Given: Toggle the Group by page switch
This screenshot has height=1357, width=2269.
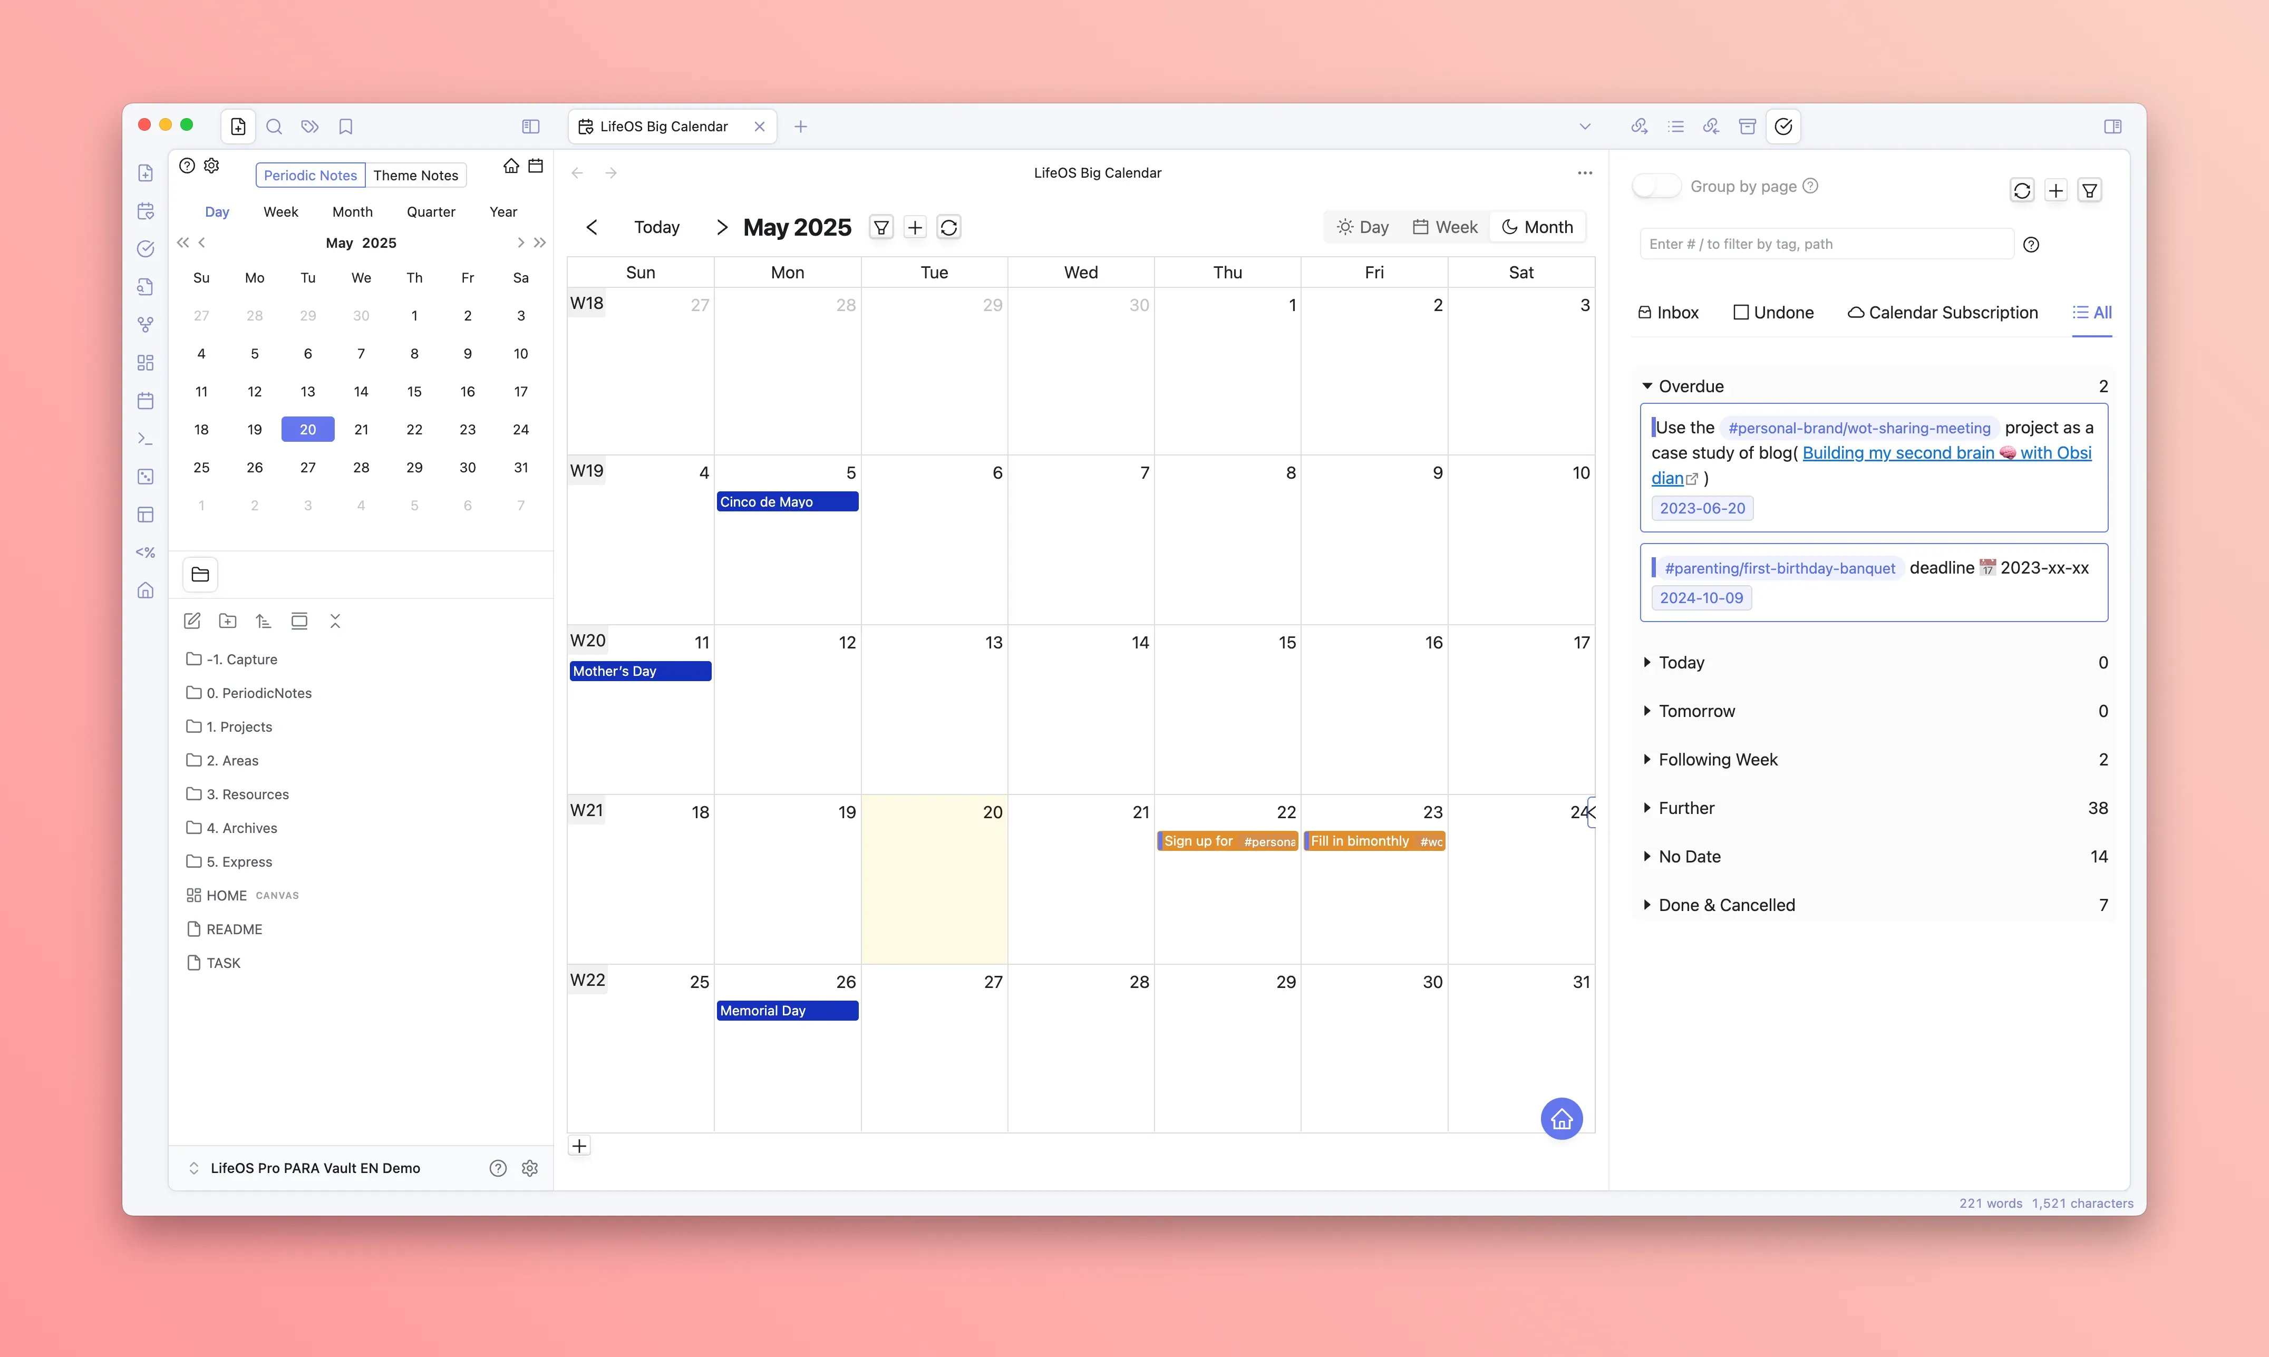Looking at the screenshot, I should (1656, 187).
